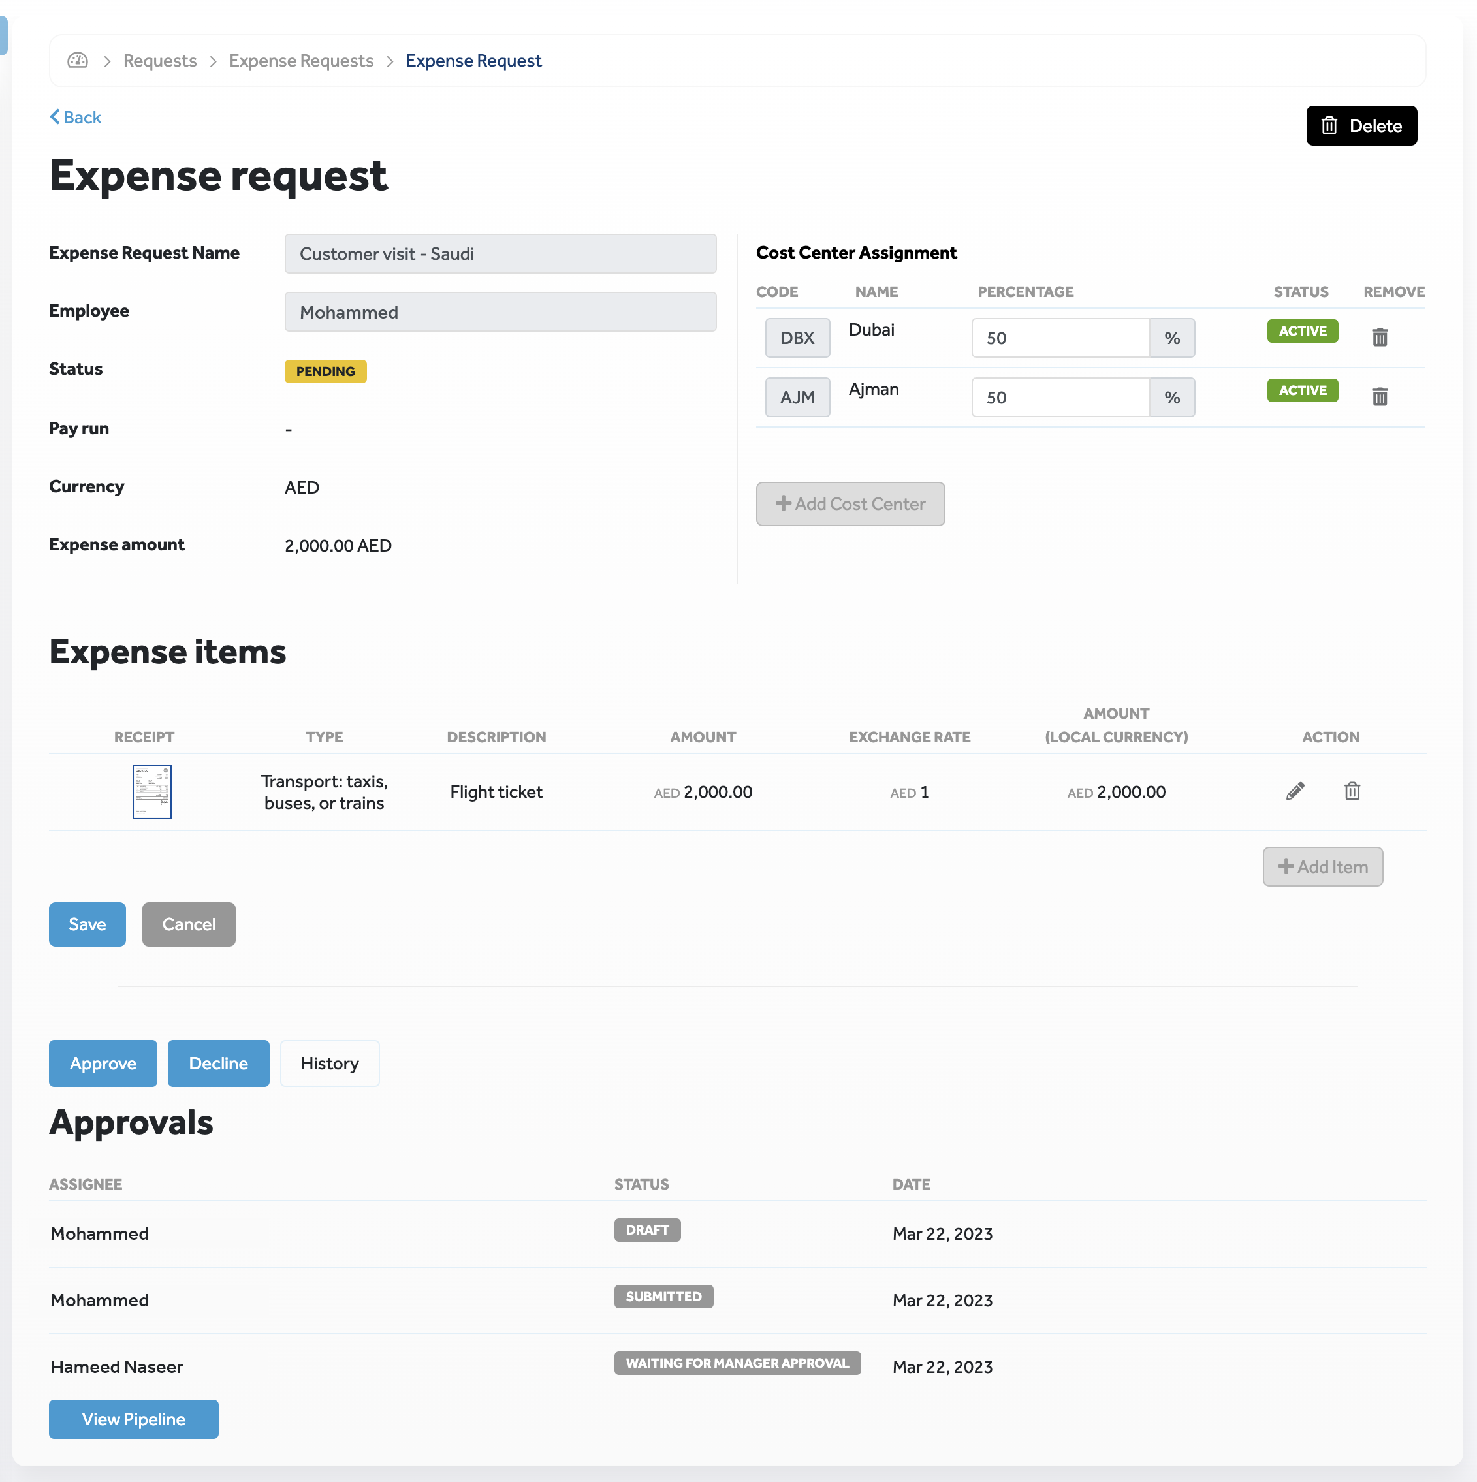Viewport: 1477px width, 1482px height.
Task: Click the dashboard home icon in breadcrumb
Action: tap(78, 61)
